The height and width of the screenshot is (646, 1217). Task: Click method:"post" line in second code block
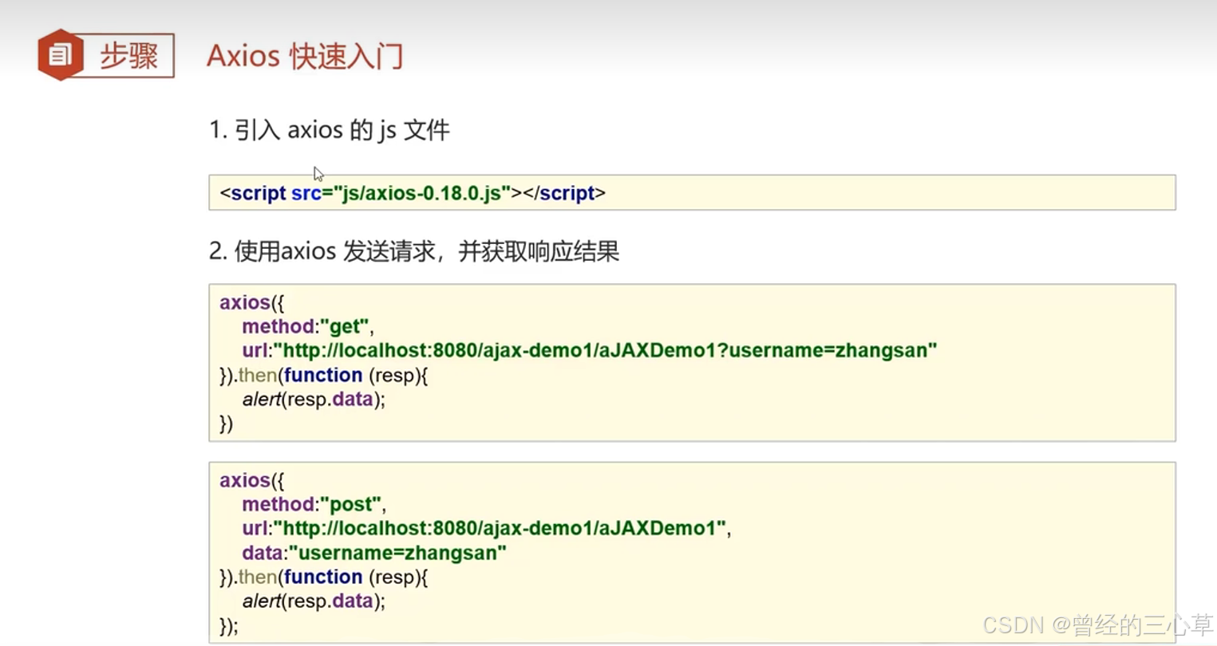(x=314, y=504)
